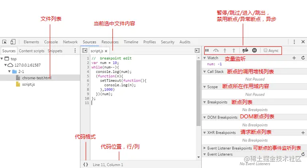The height and width of the screenshot is (168, 307).
Task: Collapse the top tree node
Action: tap(2, 58)
